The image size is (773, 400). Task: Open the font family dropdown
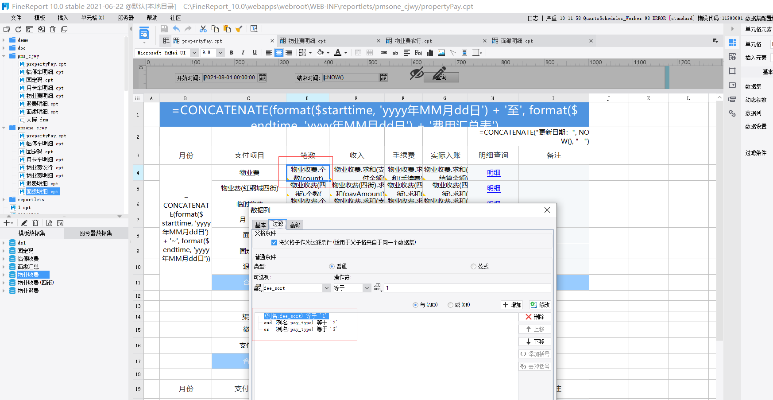point(194,53)
